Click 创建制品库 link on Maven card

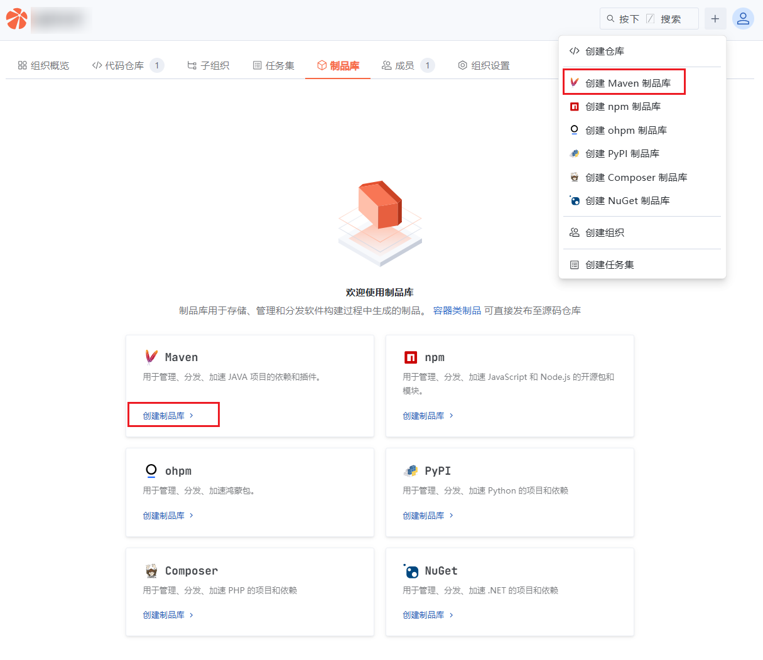(168, 416)
